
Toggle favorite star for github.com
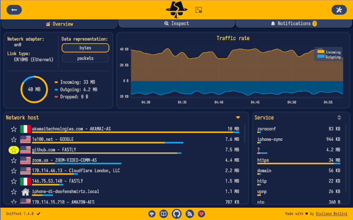click(x=14, y=150)
